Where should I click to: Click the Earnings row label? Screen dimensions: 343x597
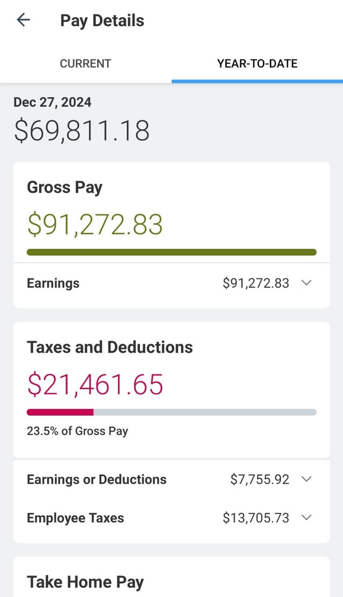[53, 283]
